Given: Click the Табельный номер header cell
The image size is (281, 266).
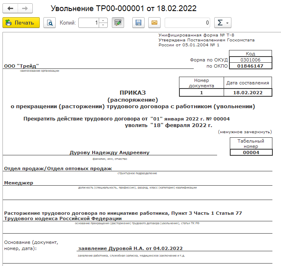Looking at the screenshot, I should point(251,143).
